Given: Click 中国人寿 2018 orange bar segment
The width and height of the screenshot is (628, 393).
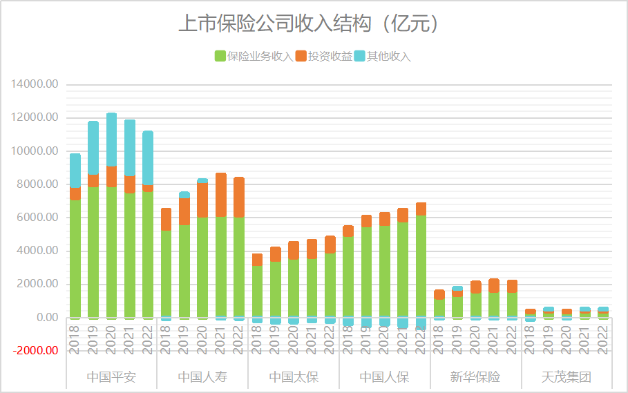Looking at the screenshot, I should click(x=166, y=220).
